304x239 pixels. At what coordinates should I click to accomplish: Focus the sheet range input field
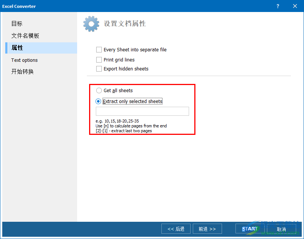point(142,111)
